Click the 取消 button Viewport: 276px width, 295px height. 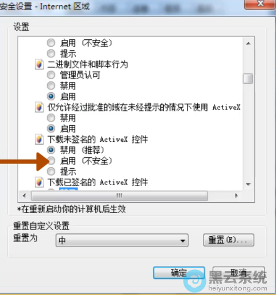pos(238,273)
